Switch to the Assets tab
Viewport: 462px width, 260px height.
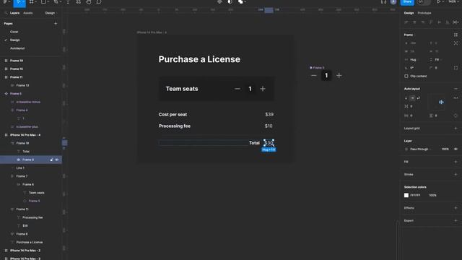tap(28, 13)
